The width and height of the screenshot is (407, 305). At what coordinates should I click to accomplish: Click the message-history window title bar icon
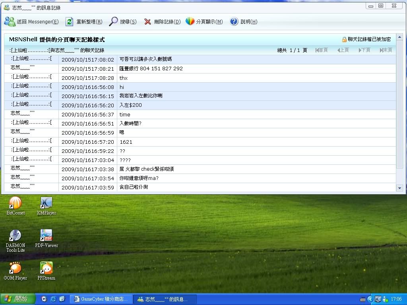point(7,8)
